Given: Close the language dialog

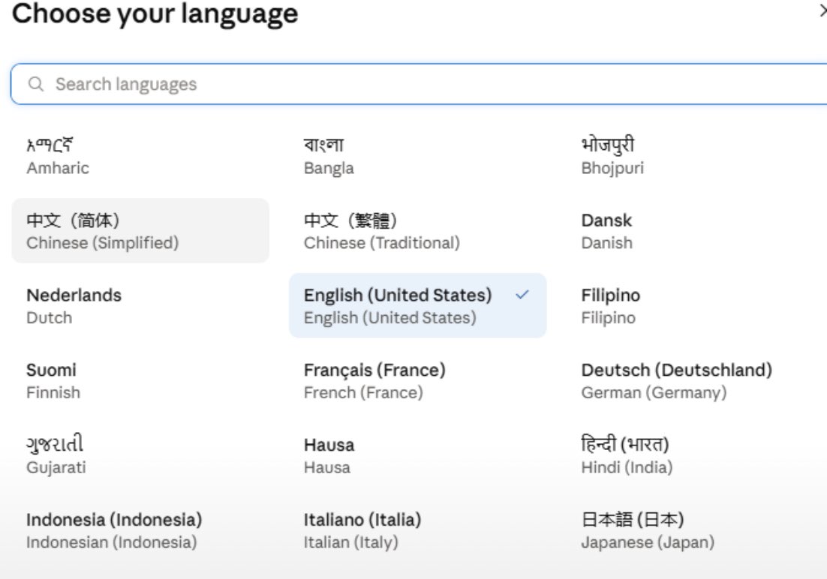Looking at the screenshot, I should coord(822,10).
